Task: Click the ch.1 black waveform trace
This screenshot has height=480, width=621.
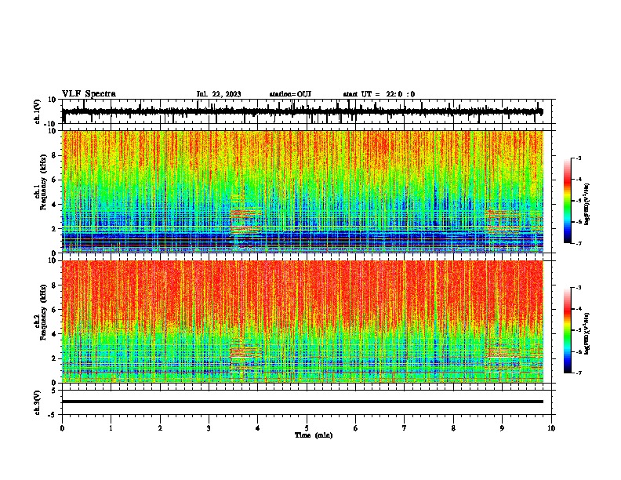Action: pyautogui.click(x=302, y=111)
